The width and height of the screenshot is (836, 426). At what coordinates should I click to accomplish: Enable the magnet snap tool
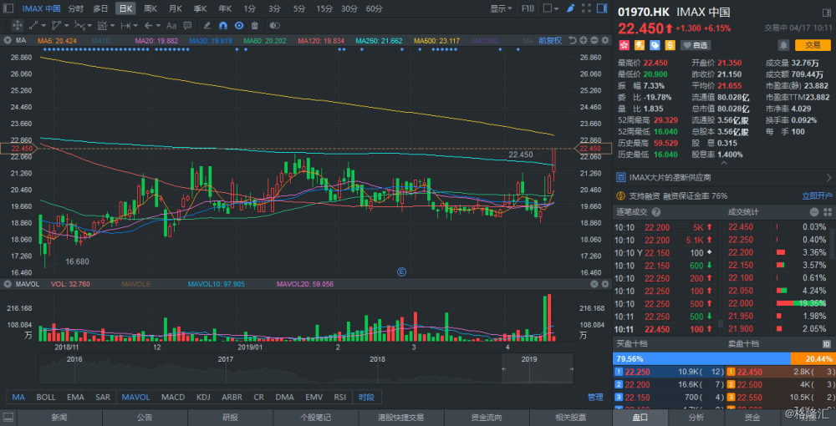click(222, 25)
